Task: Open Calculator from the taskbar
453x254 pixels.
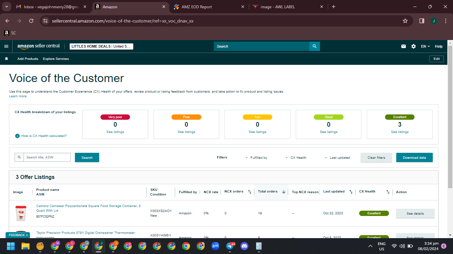Action: tap(259, 246)
